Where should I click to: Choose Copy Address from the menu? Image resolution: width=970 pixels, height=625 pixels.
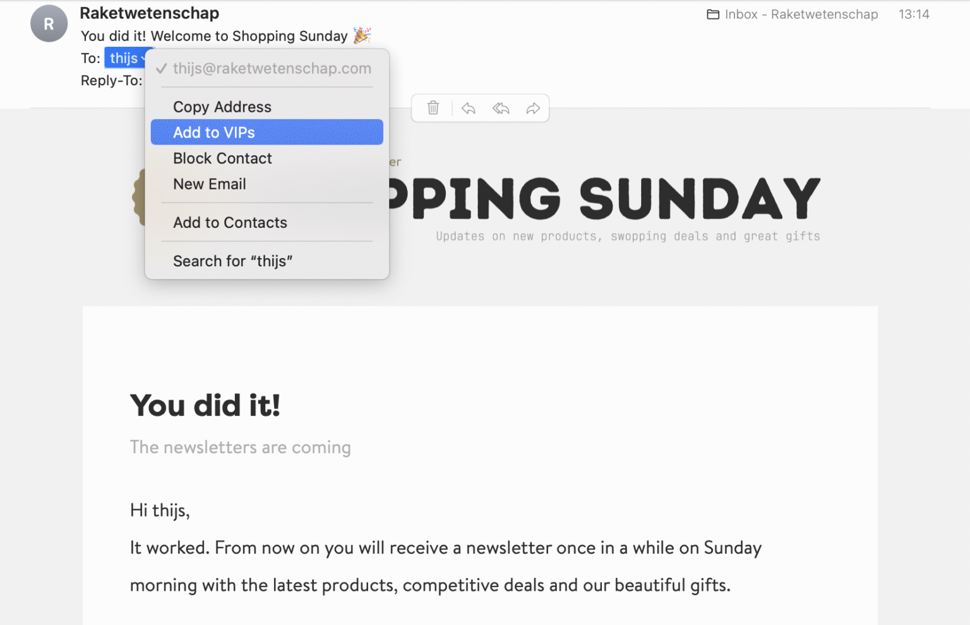coord(222,107)
